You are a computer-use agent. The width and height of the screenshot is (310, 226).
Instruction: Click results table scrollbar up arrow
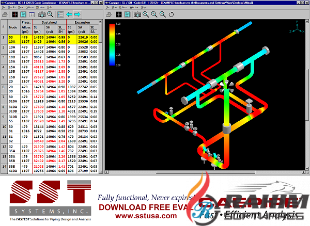(100, 21)
